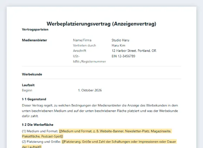Click the Werbekunde section heading
203x148 pixels.
(32, 74)
